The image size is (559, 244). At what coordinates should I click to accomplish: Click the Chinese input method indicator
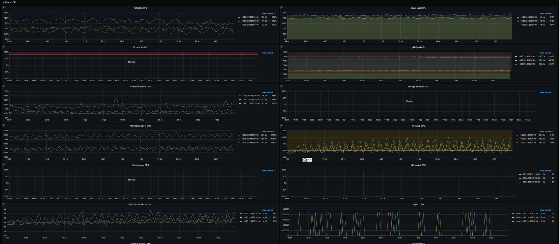309,160
